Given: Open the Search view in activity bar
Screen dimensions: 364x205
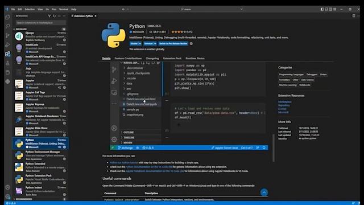Looking at the screenshot, I should [7, 26].
